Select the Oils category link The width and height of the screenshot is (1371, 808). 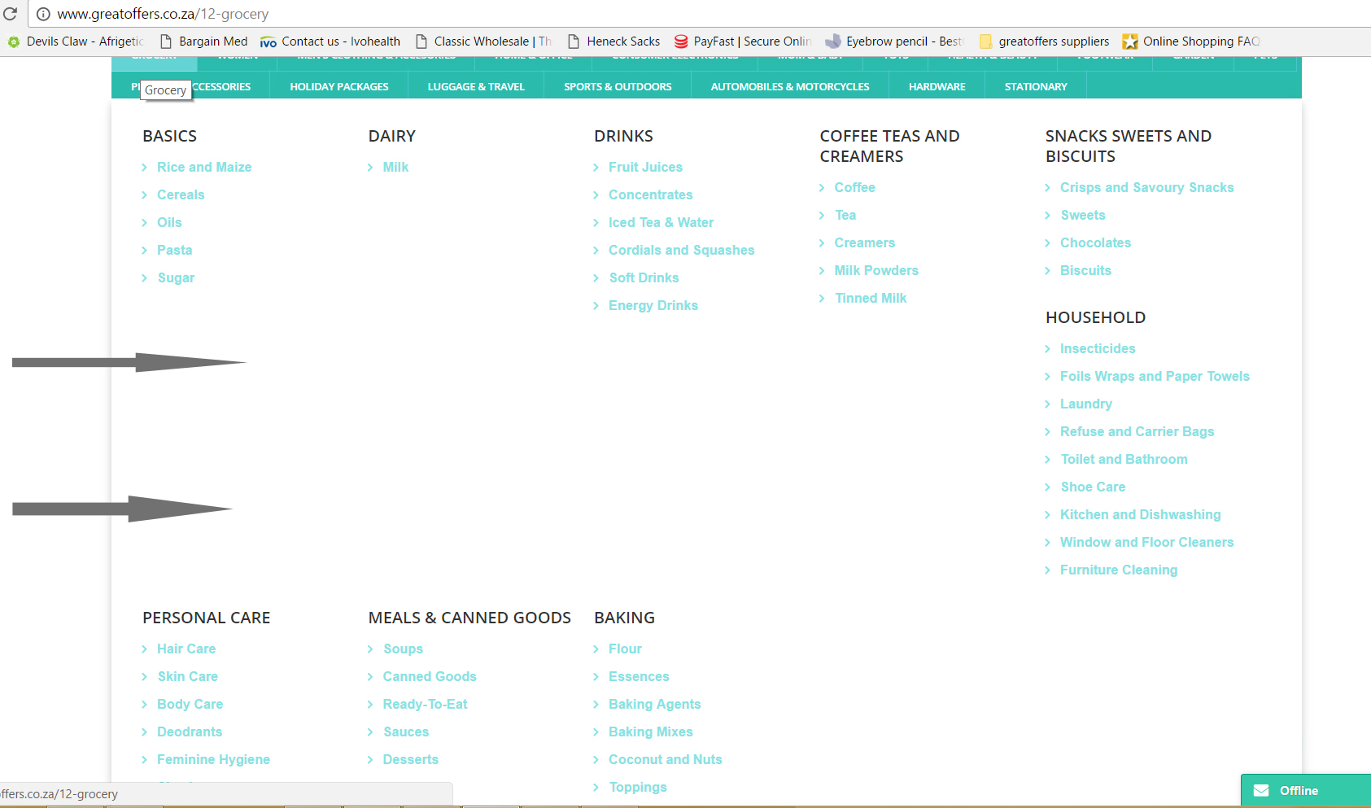pyautogui.click(x=169, y=222)
